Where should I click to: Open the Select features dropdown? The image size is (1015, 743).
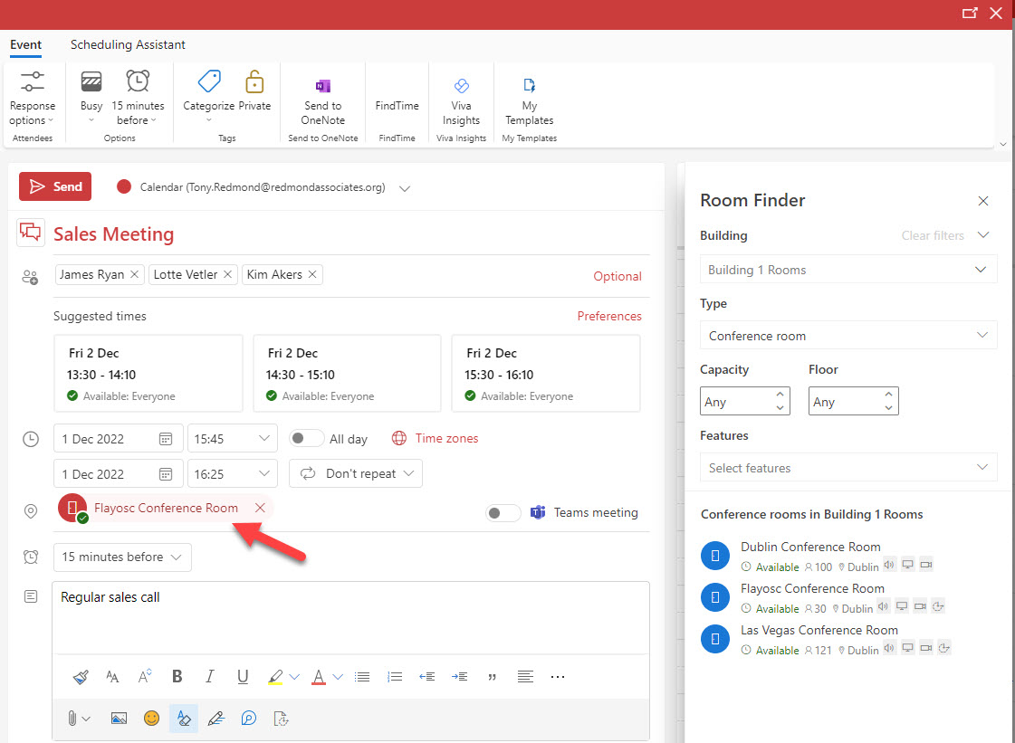coord(847,468)
